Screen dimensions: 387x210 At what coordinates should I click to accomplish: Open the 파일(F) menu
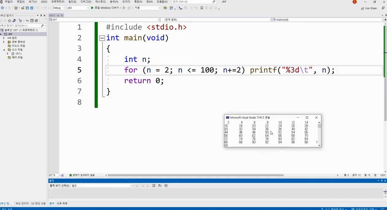pos(9,2)
